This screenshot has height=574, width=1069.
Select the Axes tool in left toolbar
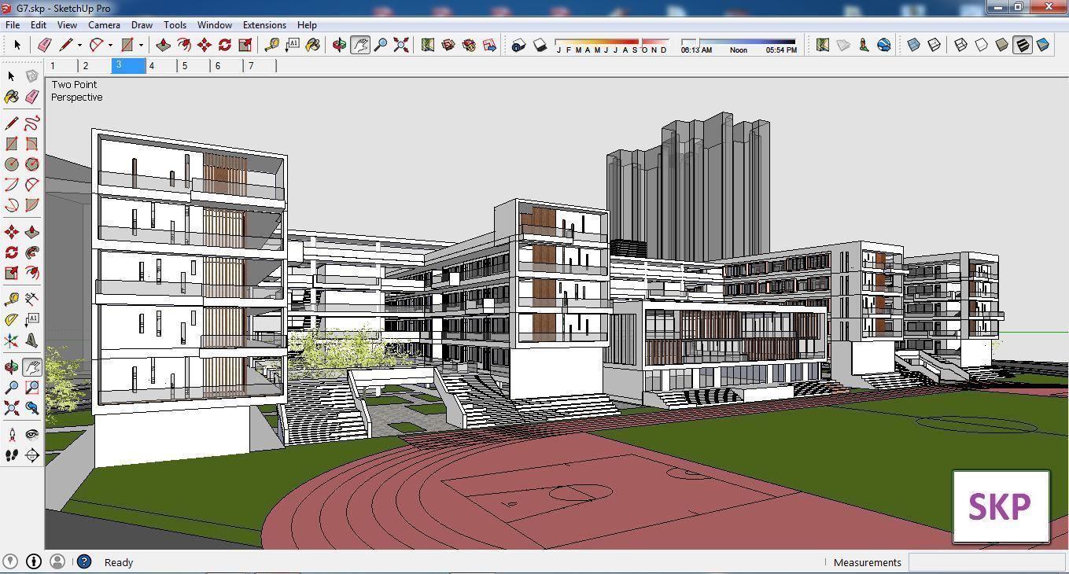tap(11, 340)
